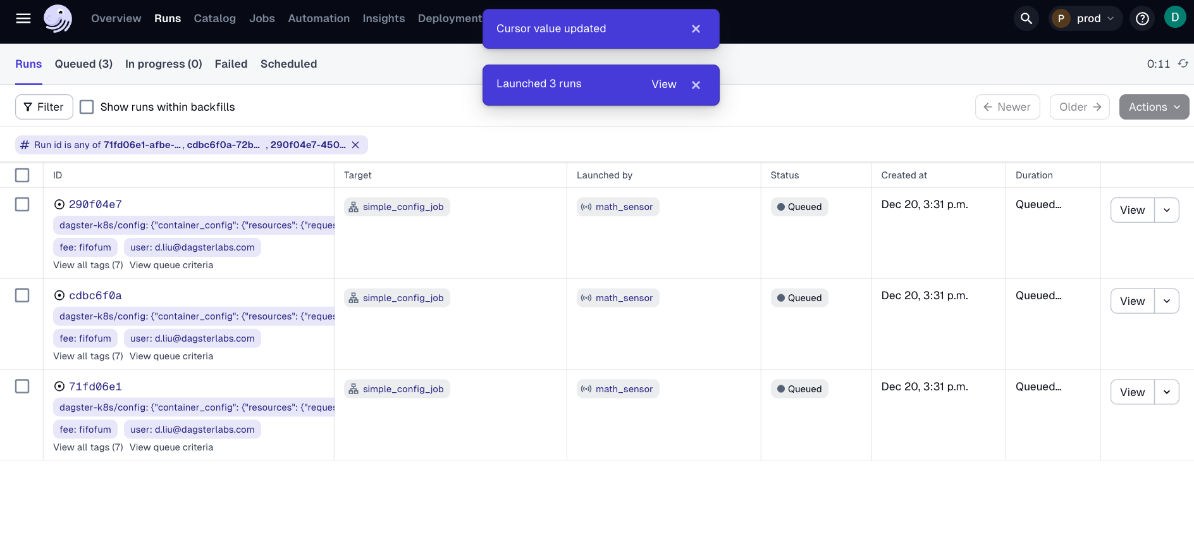Toggle the select-all runs header checkbox
The width and height of the screenshot is (1194, 539).
coord(22,175)
